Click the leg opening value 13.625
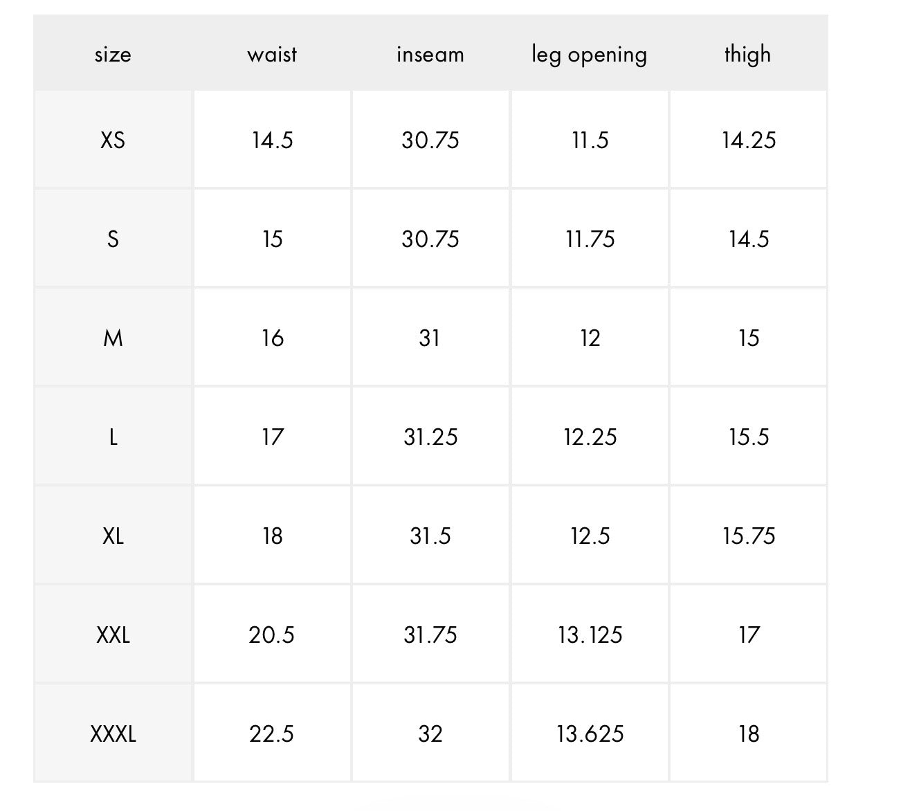 click(x=590, y=733)
